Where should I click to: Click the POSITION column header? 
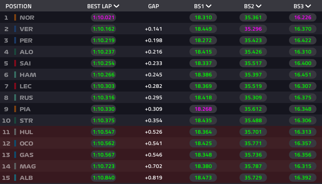pos(18,6)
